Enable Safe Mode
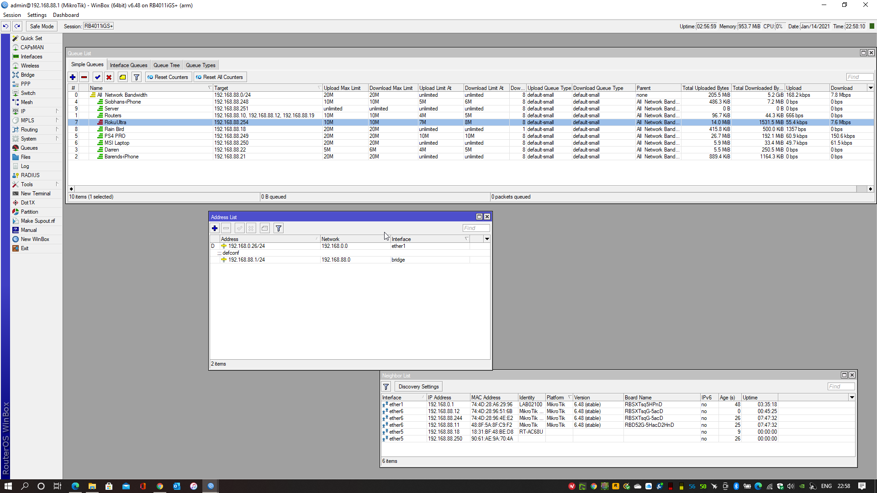 click(x=41, y=26)
